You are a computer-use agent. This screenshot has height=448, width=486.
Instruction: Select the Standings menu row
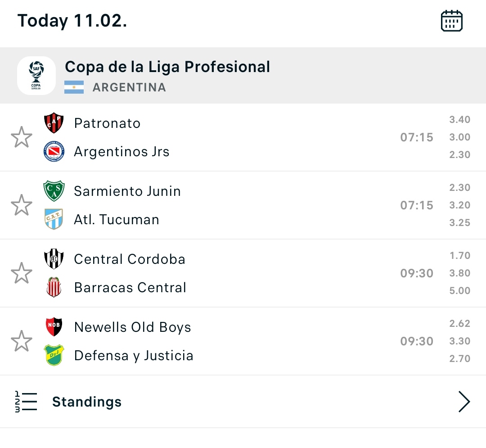coord(243,402)
